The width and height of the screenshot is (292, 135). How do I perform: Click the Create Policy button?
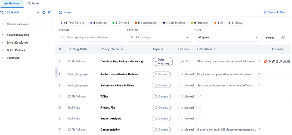click(274, 12)
